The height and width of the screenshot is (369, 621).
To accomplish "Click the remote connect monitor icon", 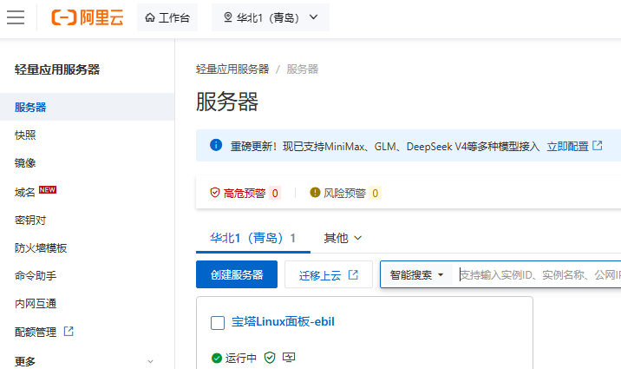I will pos(289,357).
